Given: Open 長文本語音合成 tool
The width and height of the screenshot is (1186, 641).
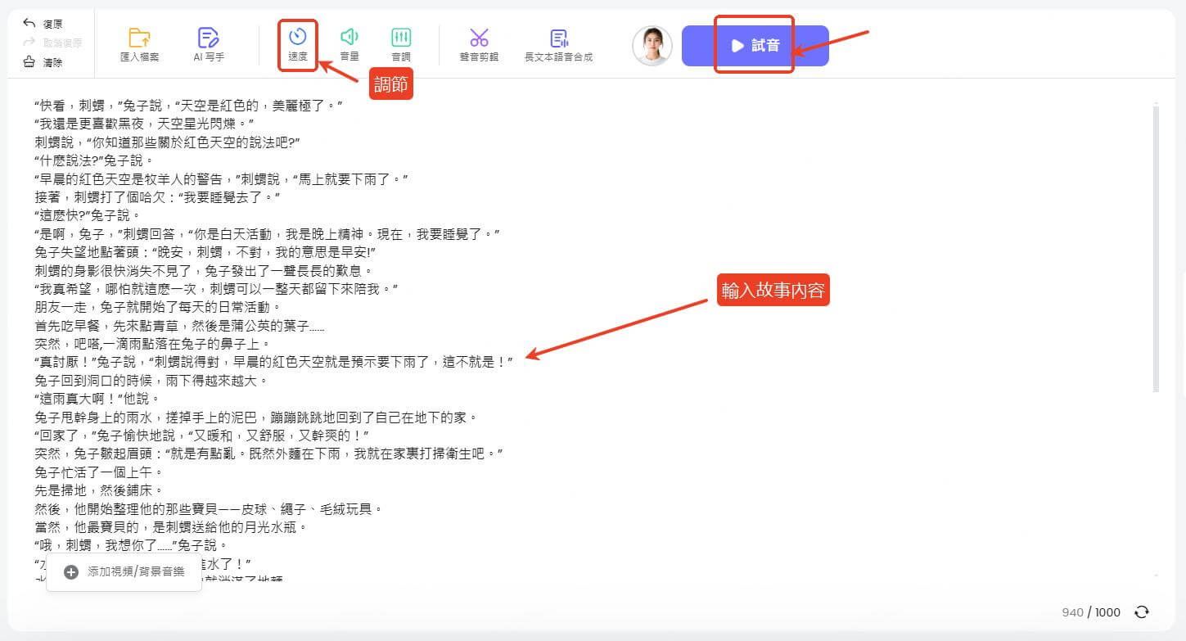Looking at the screenshot, I should [559, 44].
